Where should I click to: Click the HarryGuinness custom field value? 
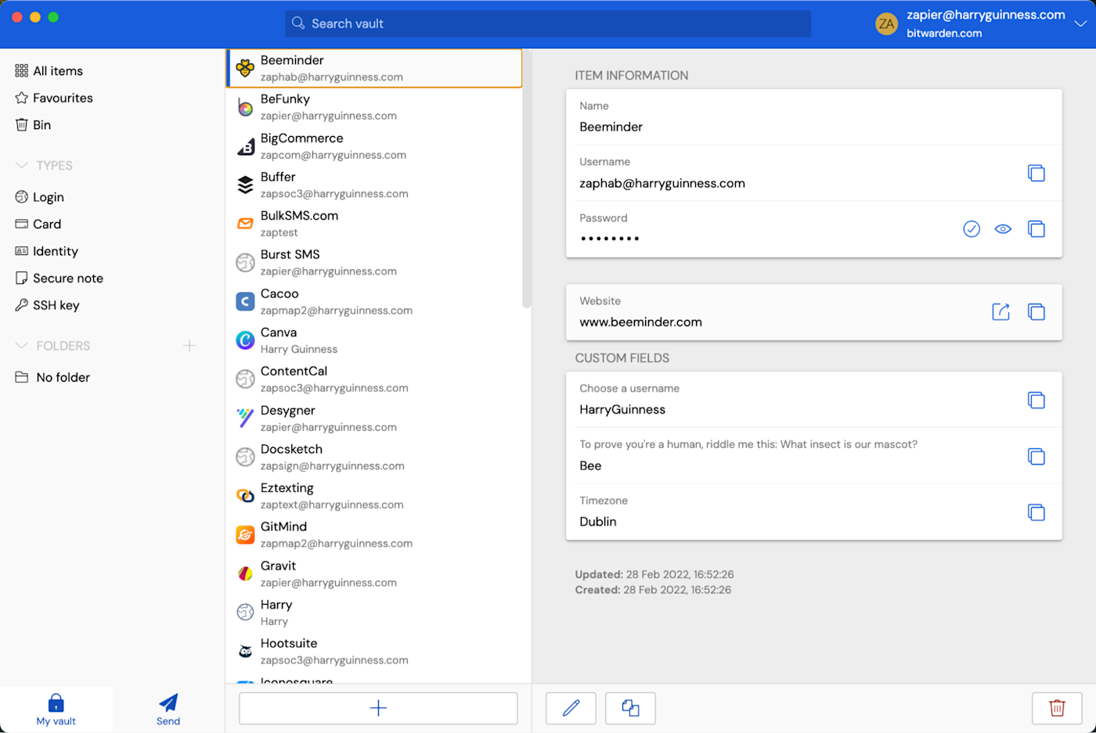tap(622, 409)
